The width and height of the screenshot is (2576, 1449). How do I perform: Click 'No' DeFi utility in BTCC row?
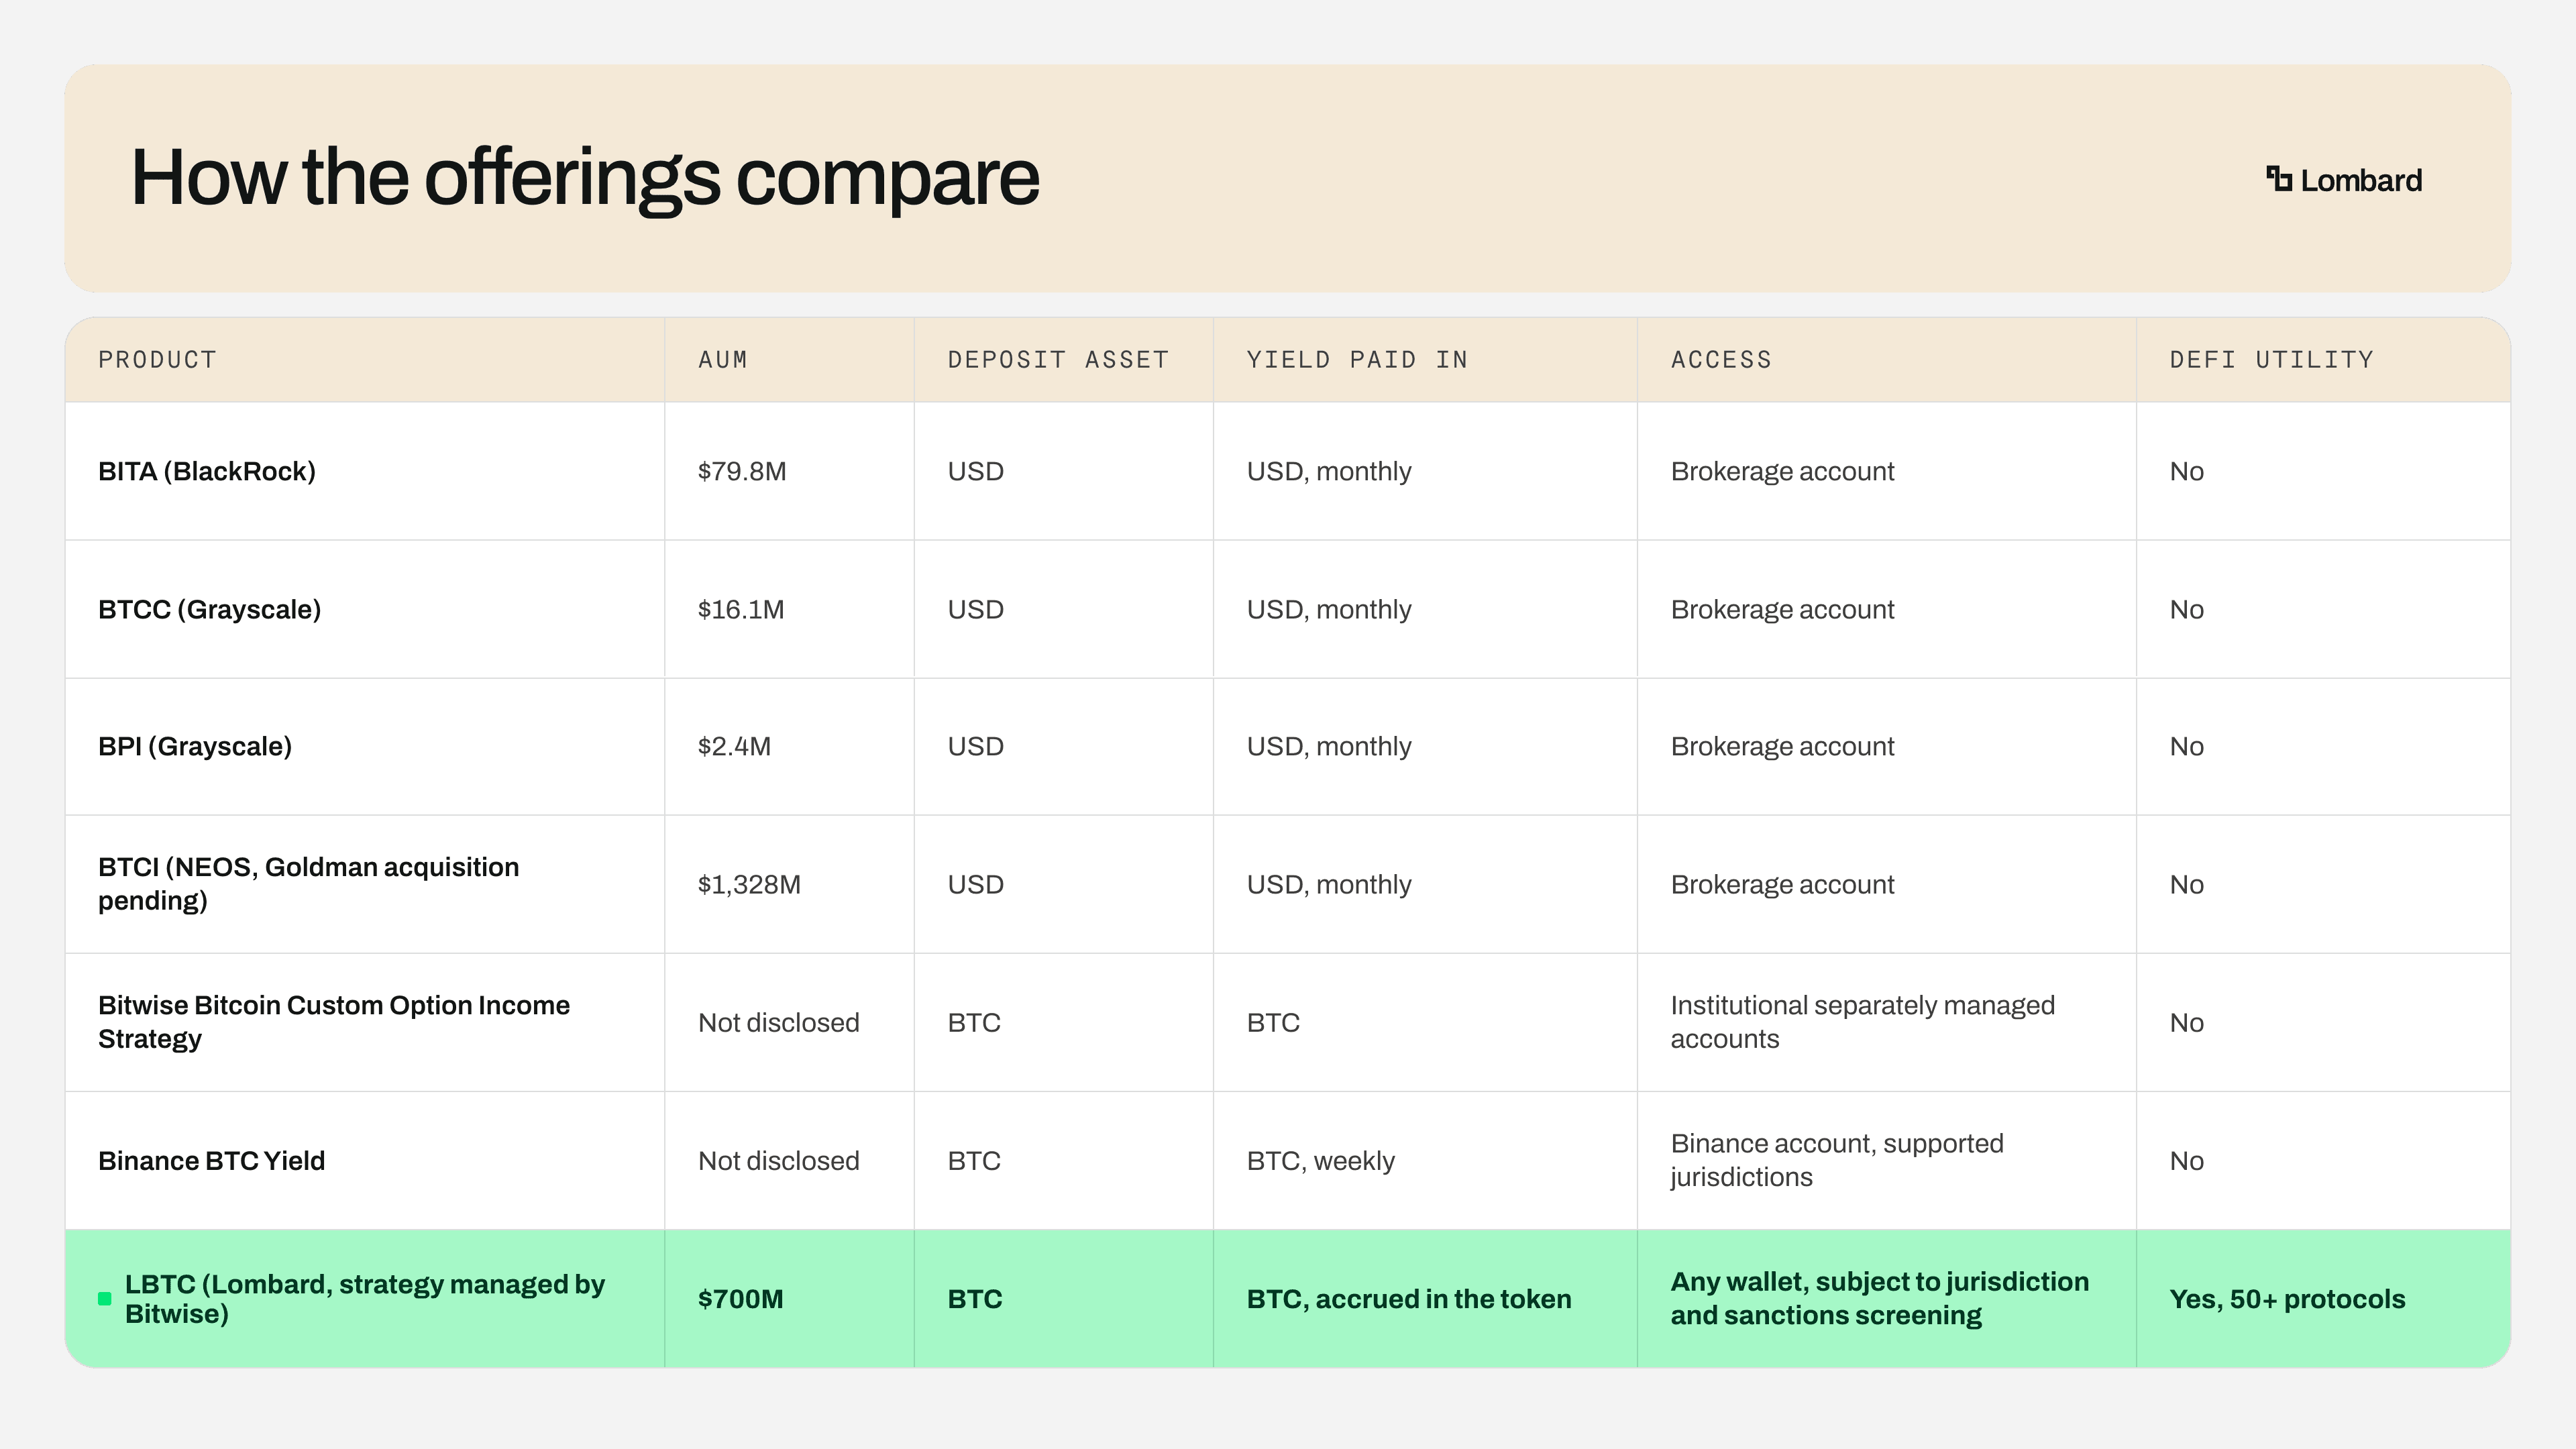pyautogui.click(x=2187, y=609)
